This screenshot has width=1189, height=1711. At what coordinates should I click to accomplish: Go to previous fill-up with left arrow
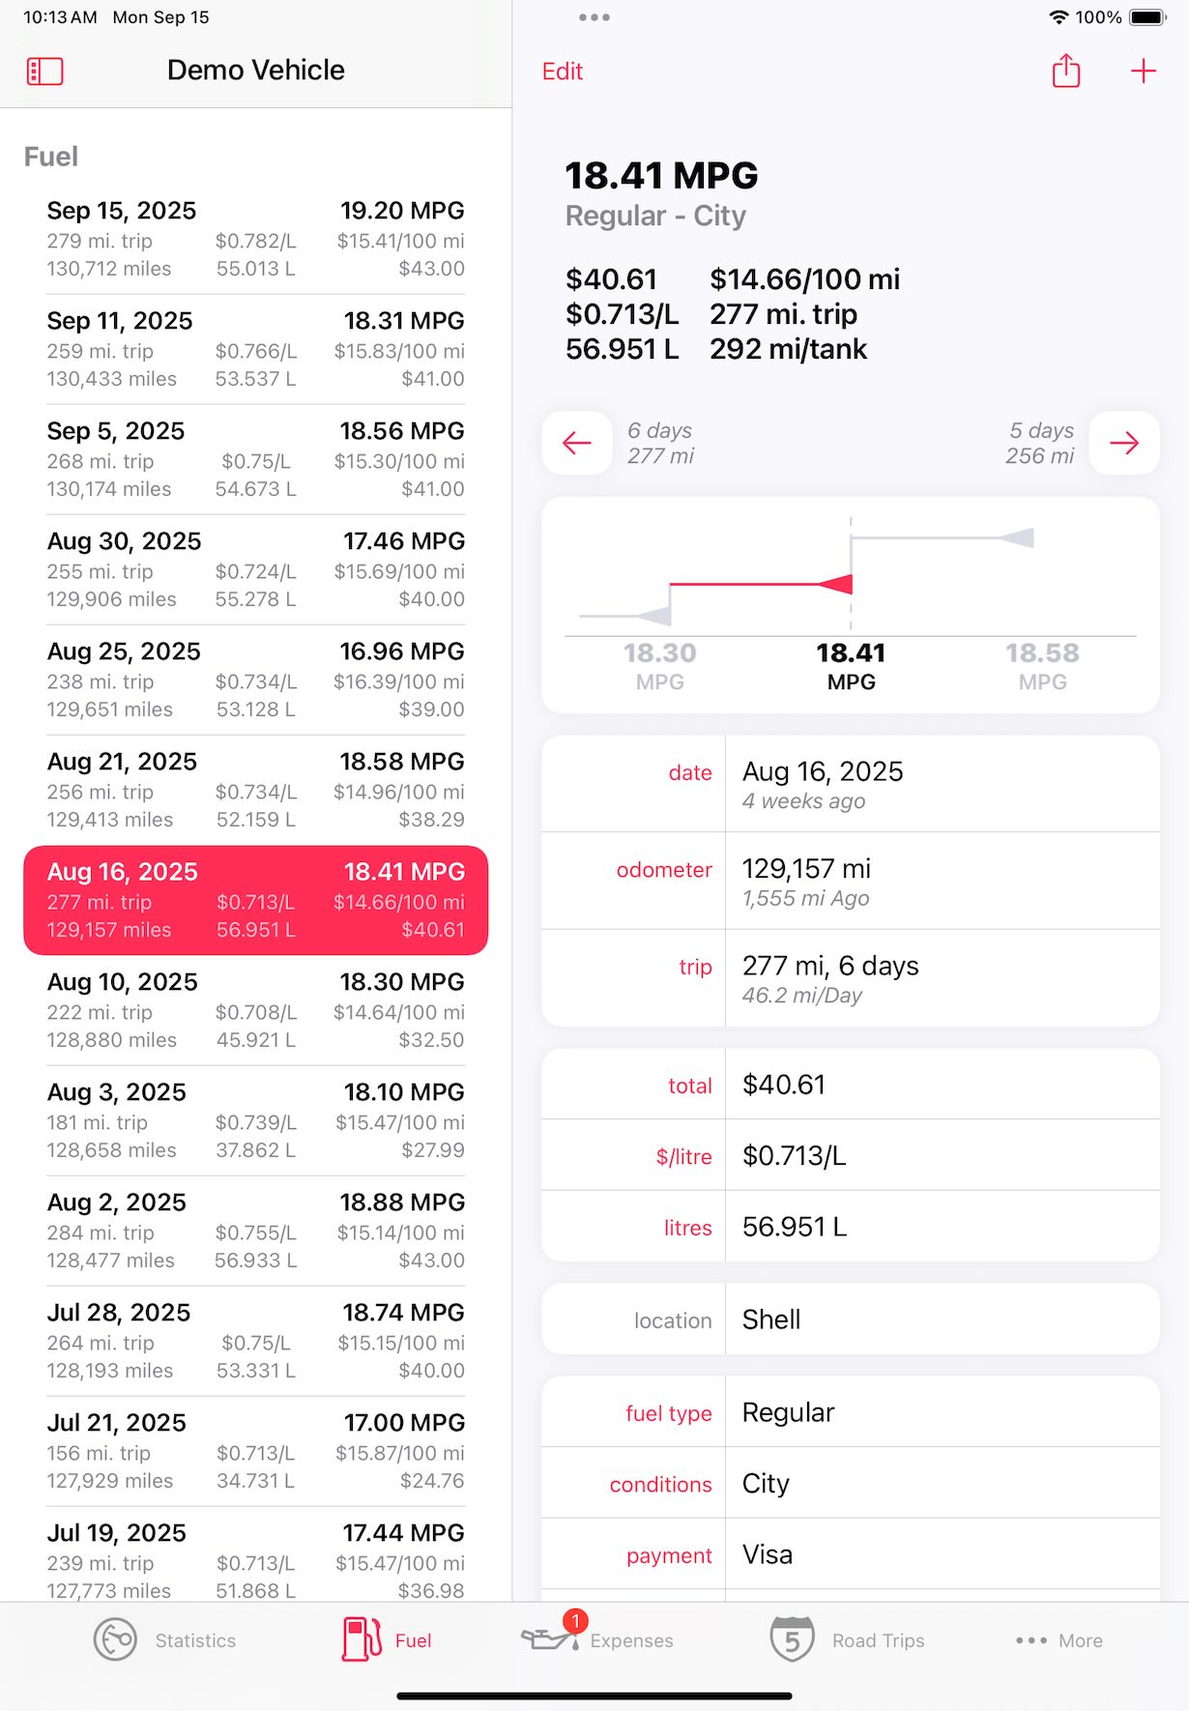(x=577, y=443)
